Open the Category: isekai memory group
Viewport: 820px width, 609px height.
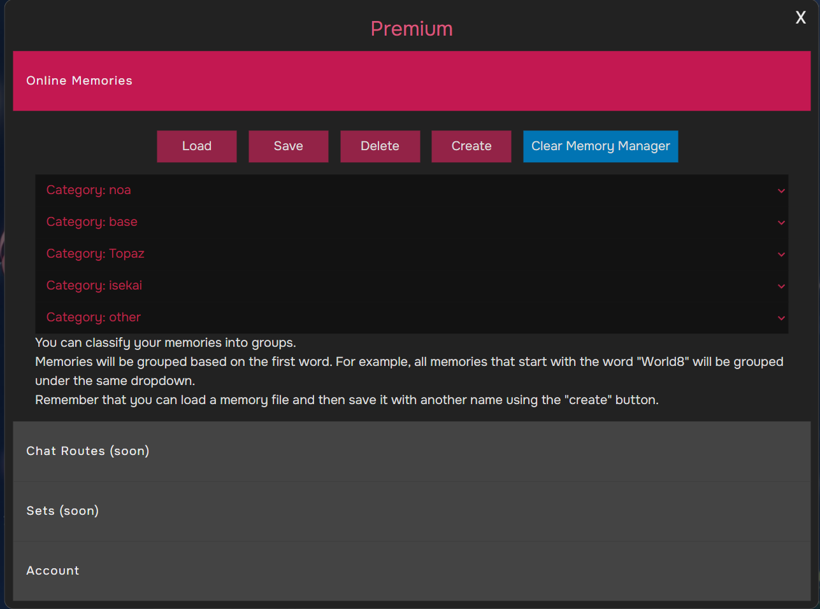94,286
